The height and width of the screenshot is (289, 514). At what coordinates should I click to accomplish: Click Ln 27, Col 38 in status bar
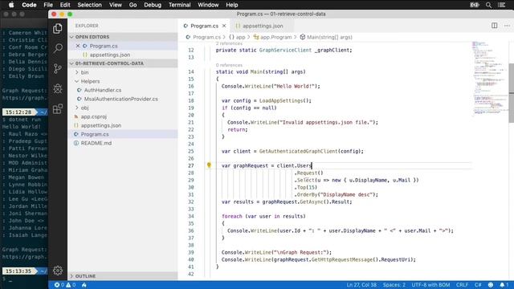pos(361,285)
